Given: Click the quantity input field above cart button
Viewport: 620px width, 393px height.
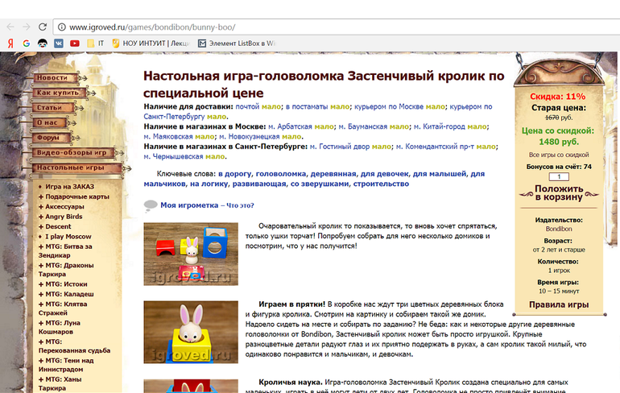Looking at the screenshot, I should pyautogui.click(x=558, y=177).
